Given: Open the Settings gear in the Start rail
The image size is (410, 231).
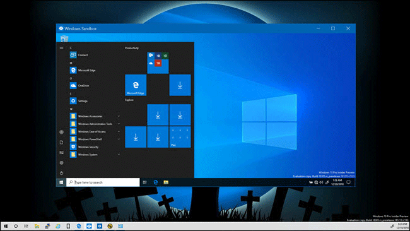Looking at the screenshot, I should [61, 163].
